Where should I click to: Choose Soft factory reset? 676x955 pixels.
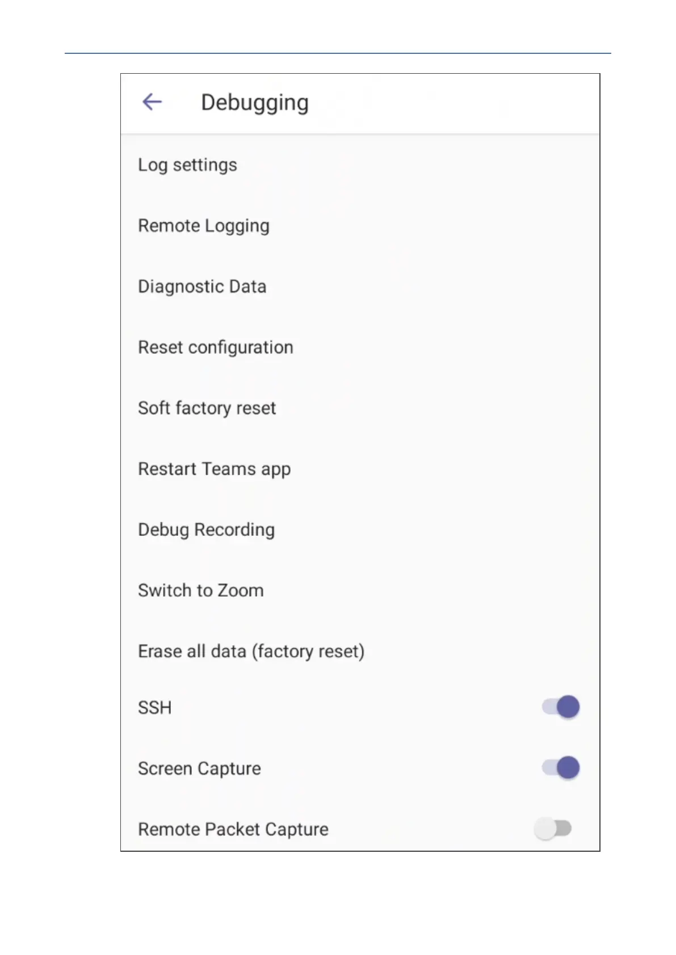pyautogui.click(x=207, y=408)
